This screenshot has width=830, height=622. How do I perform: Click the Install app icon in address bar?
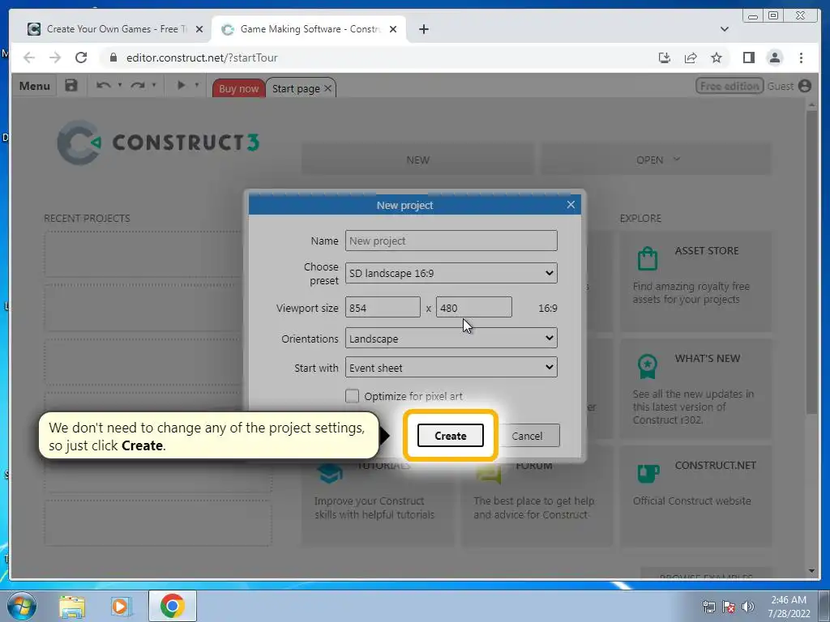[x=665, y=58]
